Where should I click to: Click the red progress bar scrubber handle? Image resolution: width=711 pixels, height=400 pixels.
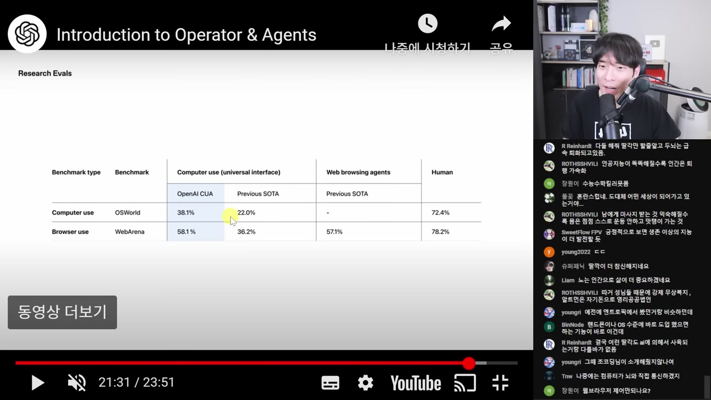(469, 363)
